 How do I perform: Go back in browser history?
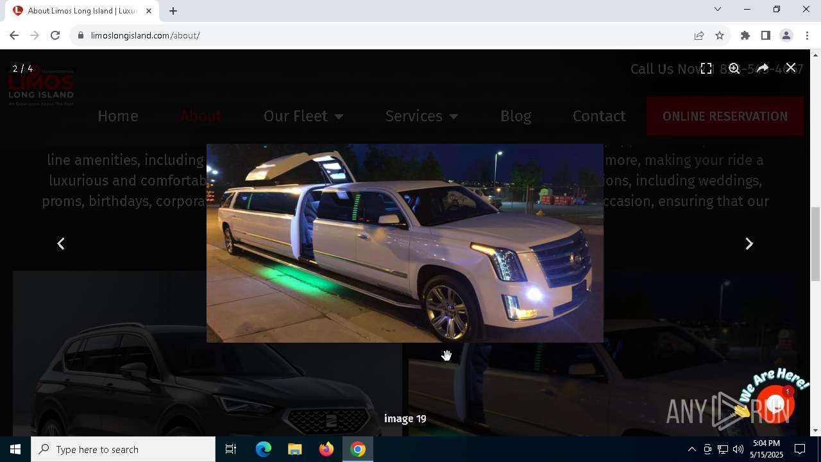(x=14, y=35)
